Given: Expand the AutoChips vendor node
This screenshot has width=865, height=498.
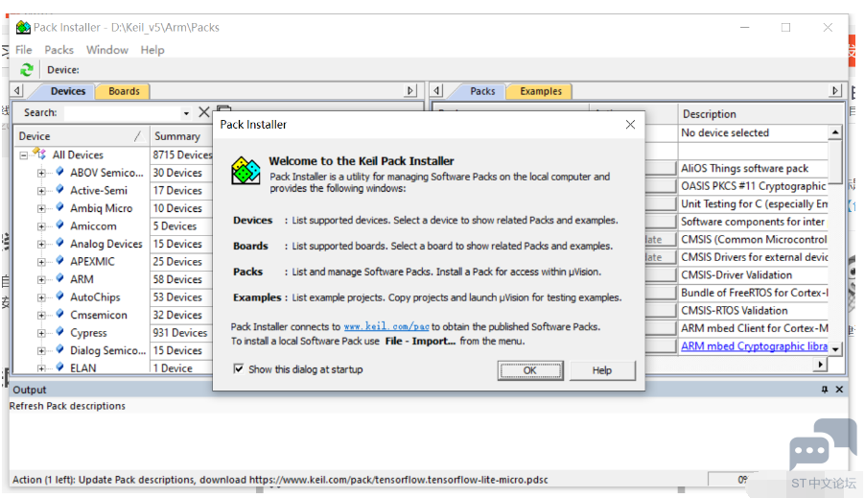Looking at the screenshot, I should point(41,297).
